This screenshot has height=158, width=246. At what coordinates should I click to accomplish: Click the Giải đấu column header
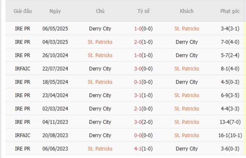tap(23, 11)
